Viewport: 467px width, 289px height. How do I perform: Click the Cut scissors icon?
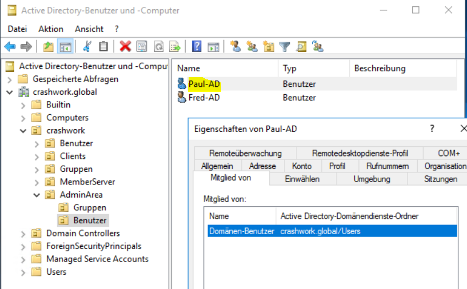87,47
